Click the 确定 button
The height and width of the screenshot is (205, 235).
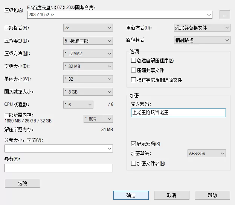[x=131, y=195]
